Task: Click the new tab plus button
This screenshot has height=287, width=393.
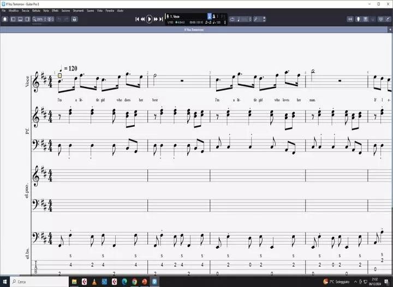Action: [x=390, y=30]
